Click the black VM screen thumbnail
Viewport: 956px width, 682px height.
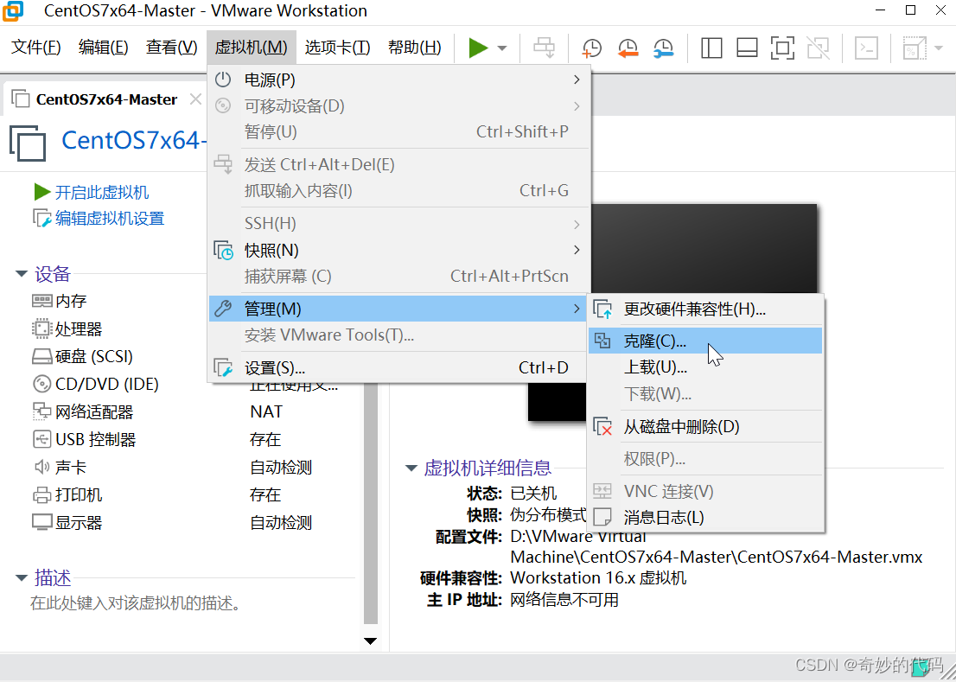[672, 313]
